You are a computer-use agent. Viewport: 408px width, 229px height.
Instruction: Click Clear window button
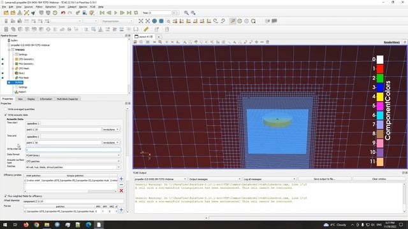tap(379, 179)
